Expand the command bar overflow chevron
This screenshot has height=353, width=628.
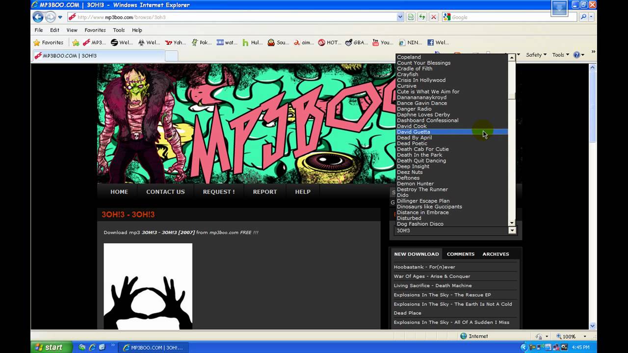pos(593,52)
